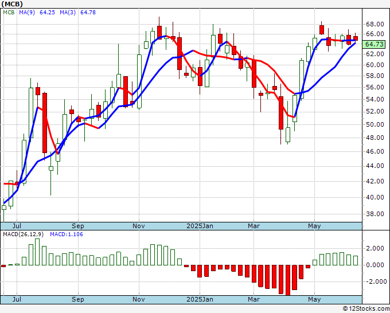390x313 pixels.
Task: Select the MA(9) value 64.25
Action: 47,13
